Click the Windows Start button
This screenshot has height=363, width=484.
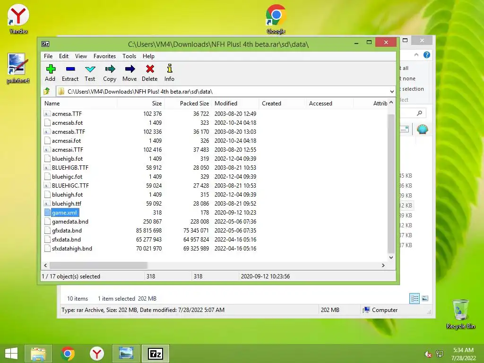coord(11,354)
